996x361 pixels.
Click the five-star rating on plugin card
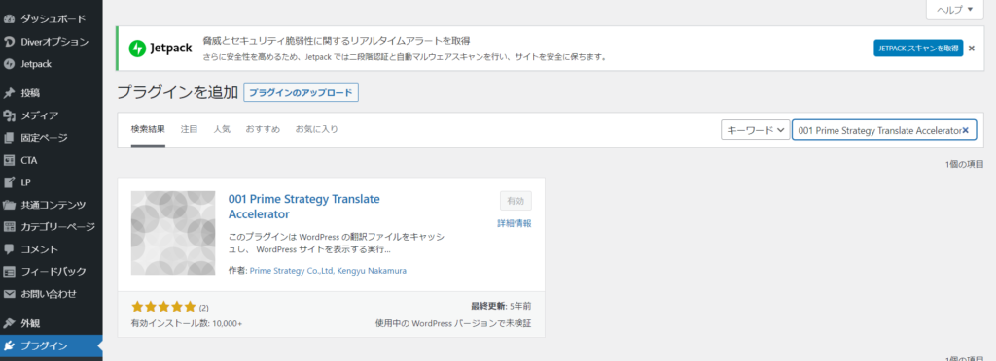coord(163,308)
